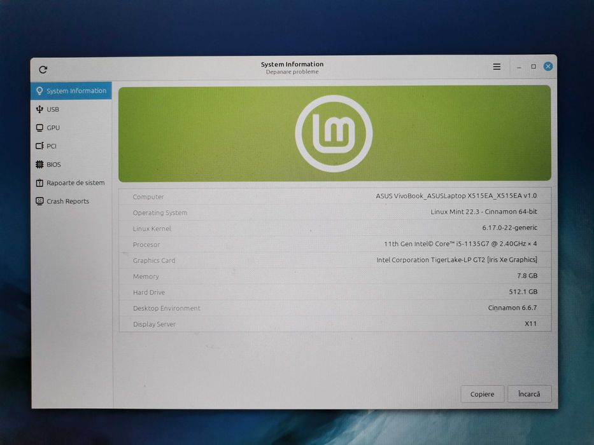Image resolution: width=594 pixels, height=445 pixels.
Task: Select the Procesor label
Action: coord(146,245)
